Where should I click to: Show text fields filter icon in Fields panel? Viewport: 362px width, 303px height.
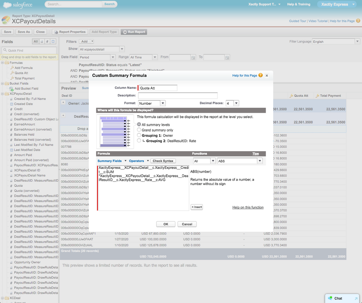coord(42,42)
